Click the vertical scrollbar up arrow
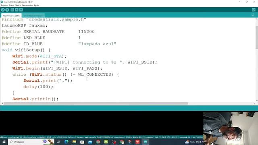 pos(257,19)
